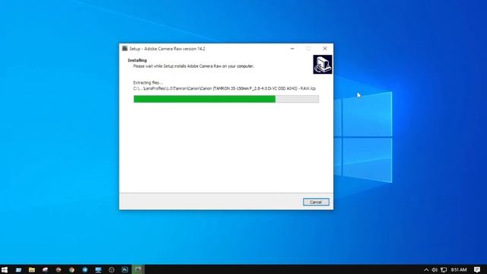Click the blue window-shaped icon beside the Start button
Screen dimensions: 487x274
[x=18, y=269]
